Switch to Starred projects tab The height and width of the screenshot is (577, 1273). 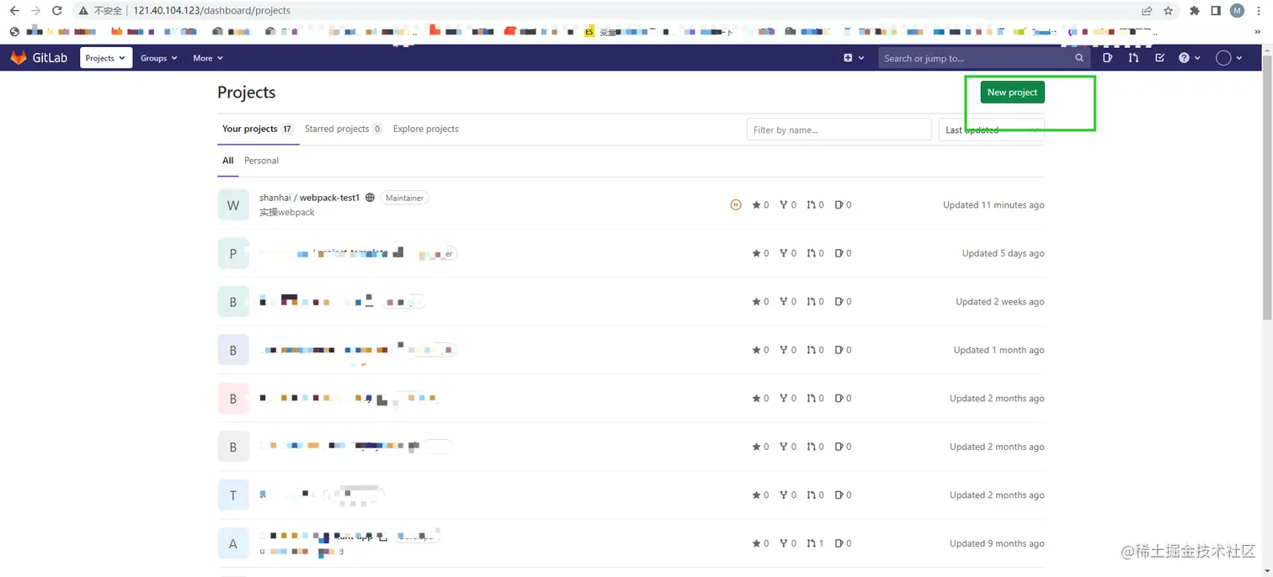(x=343, y=129)
